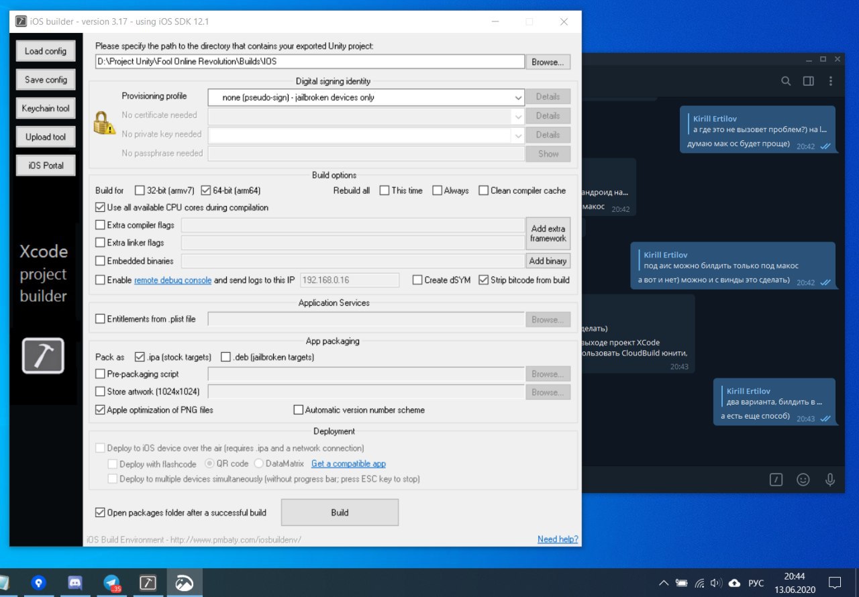Toggle Open packages folder after build
The image size is (859, 597).
(100, 512)
